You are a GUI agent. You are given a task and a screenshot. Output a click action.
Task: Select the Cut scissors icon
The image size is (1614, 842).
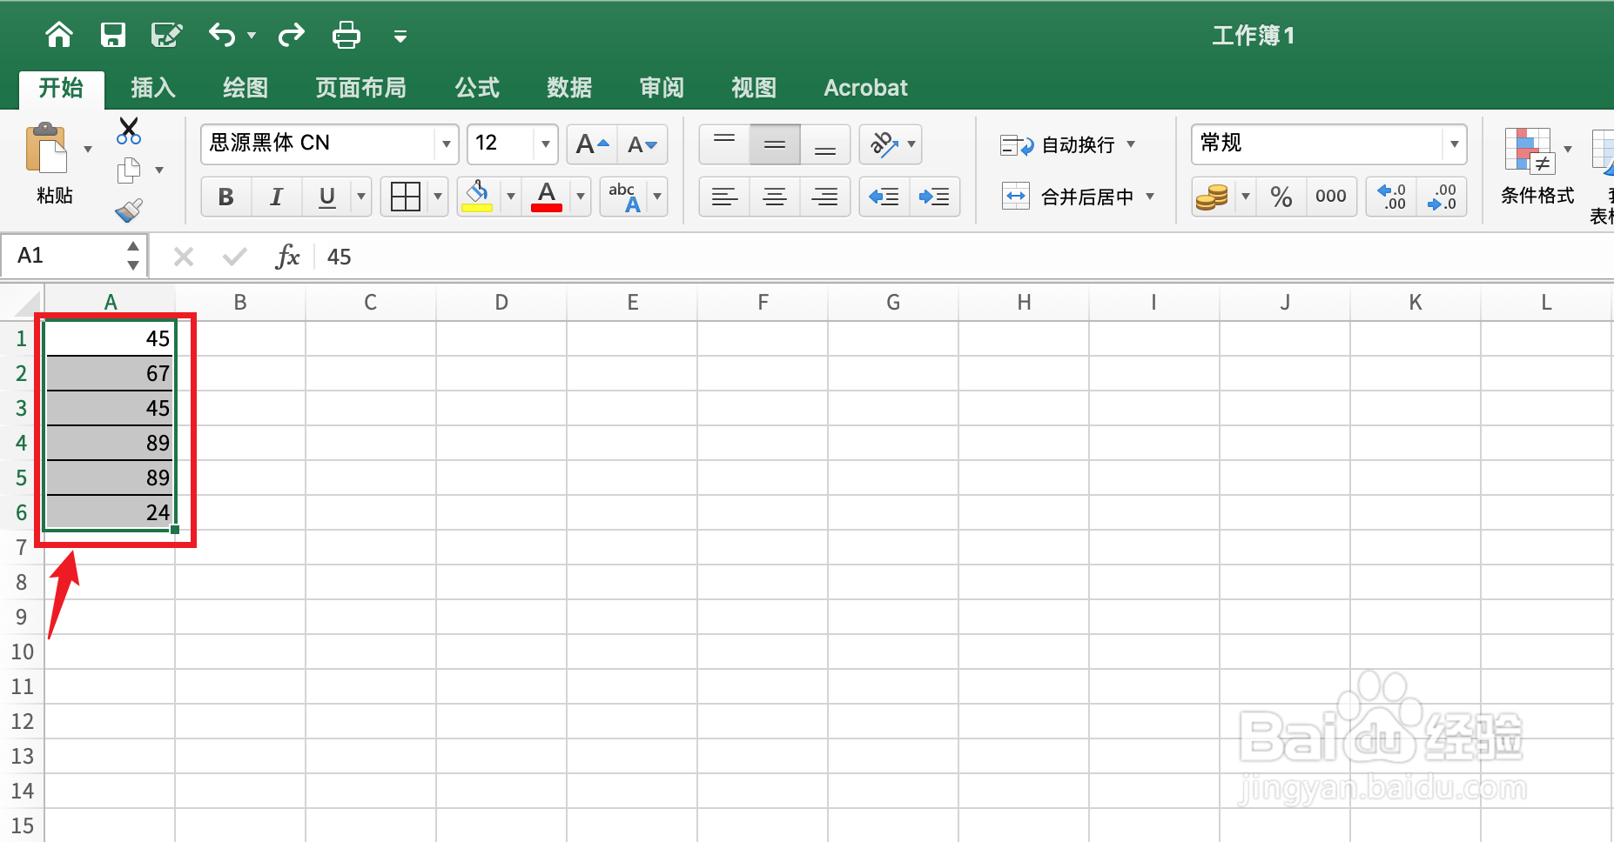(x=128, y=130)
